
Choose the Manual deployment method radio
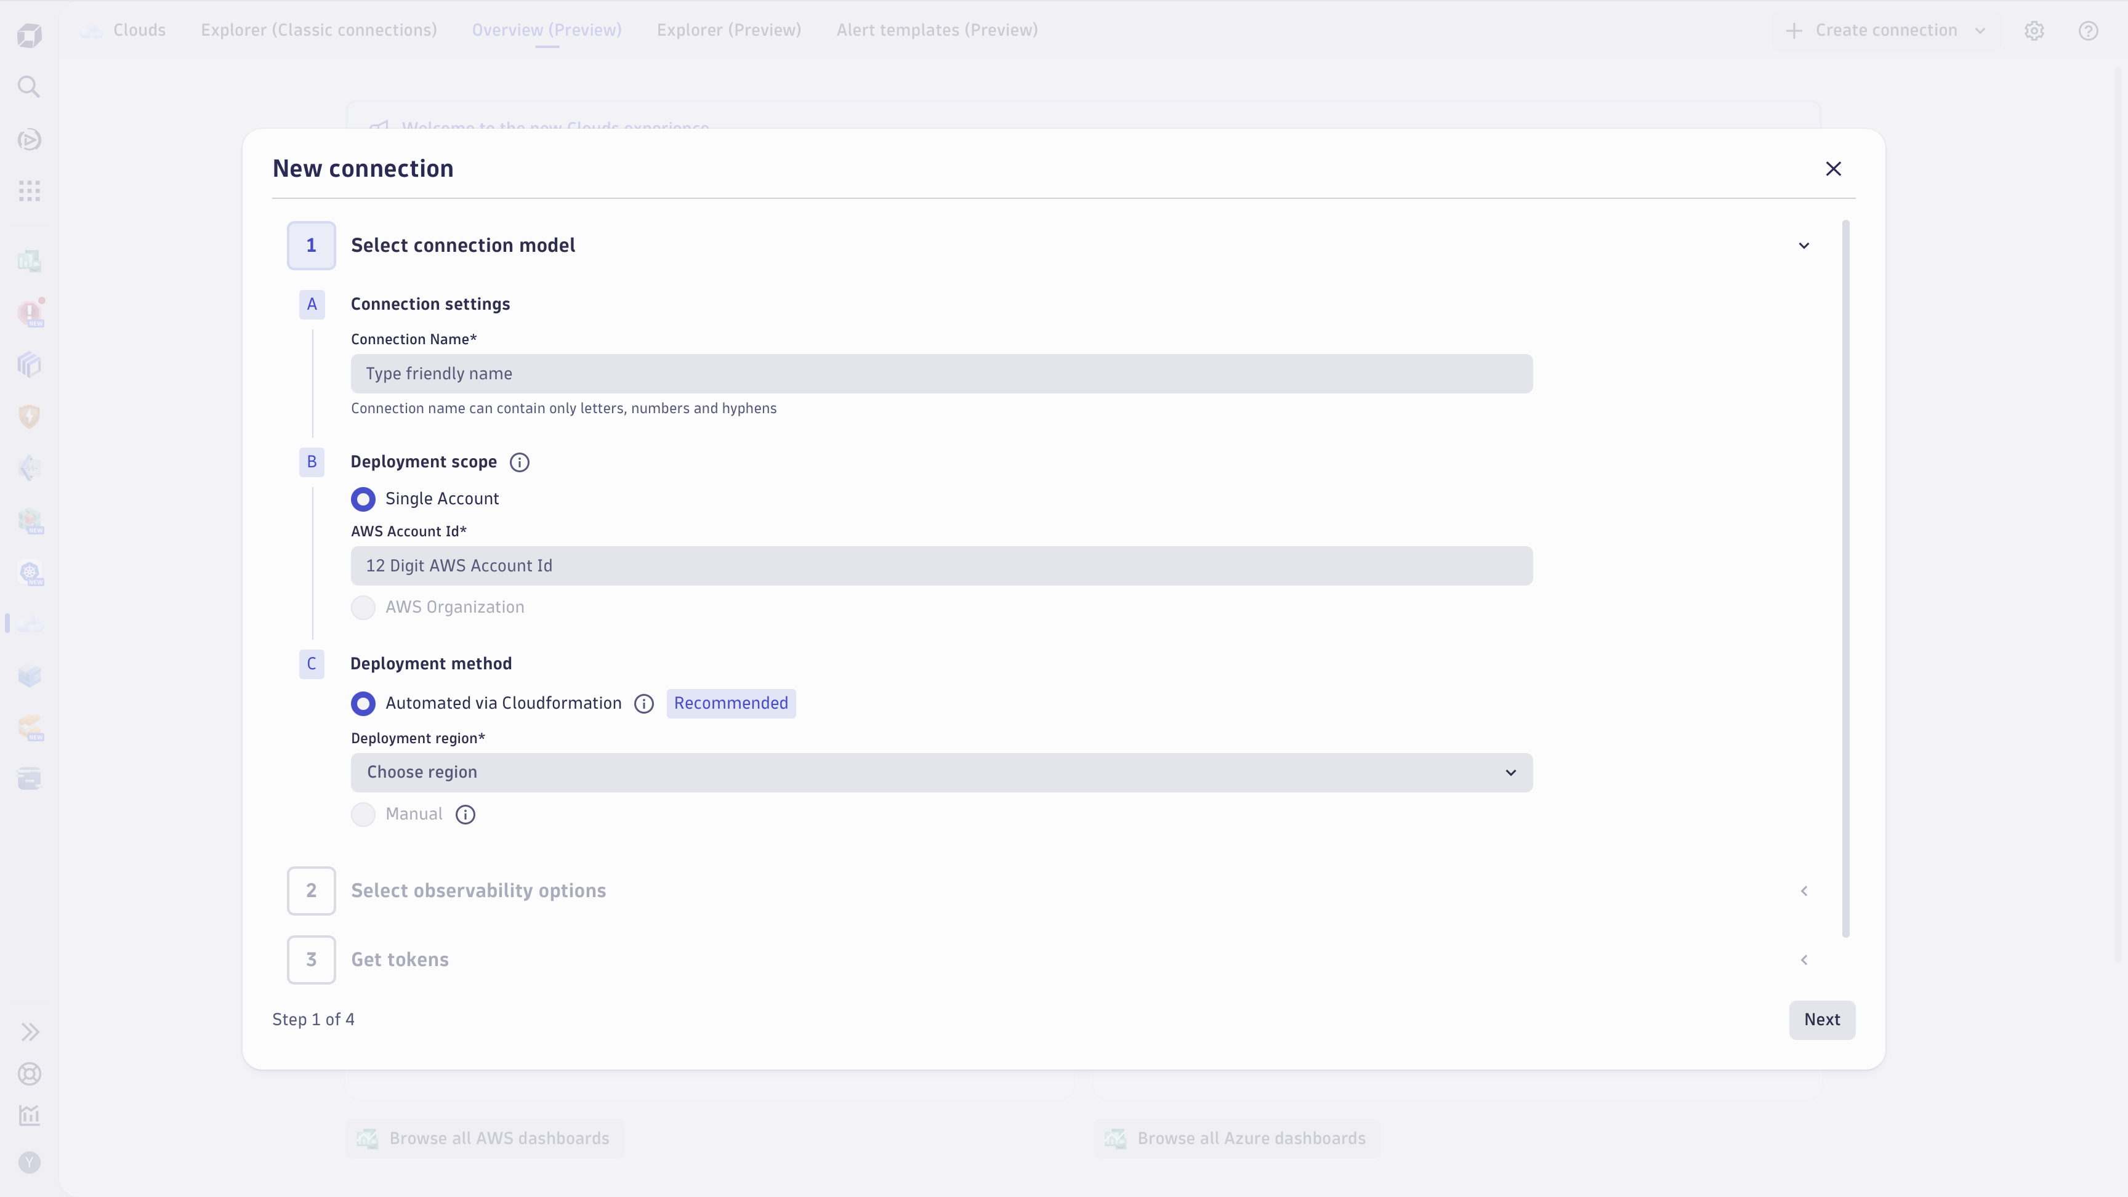click(363, 815)
